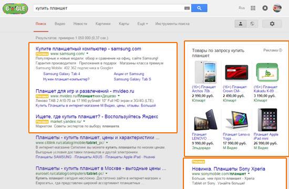
Task: Toggle personal results person icon
Action: pyautogui.click(x=241, y=24)
